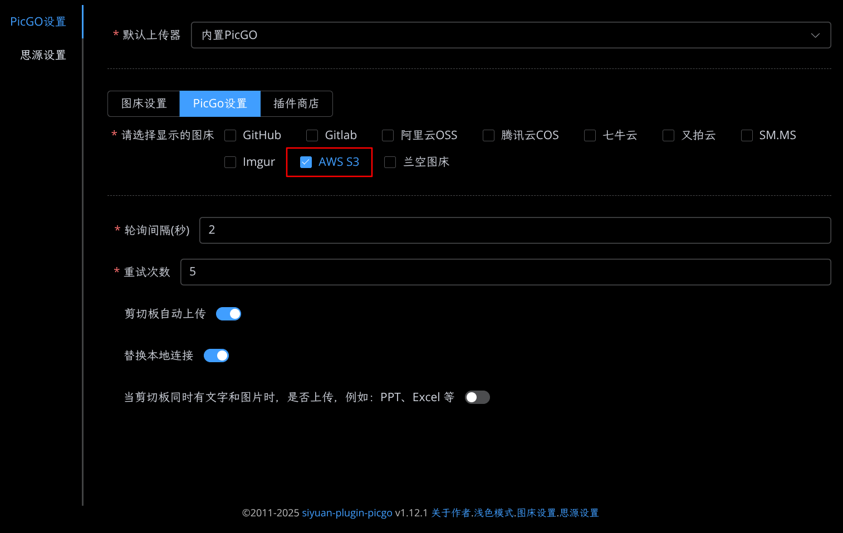Click the 关于作者 footer link

[x=452, y=513]
